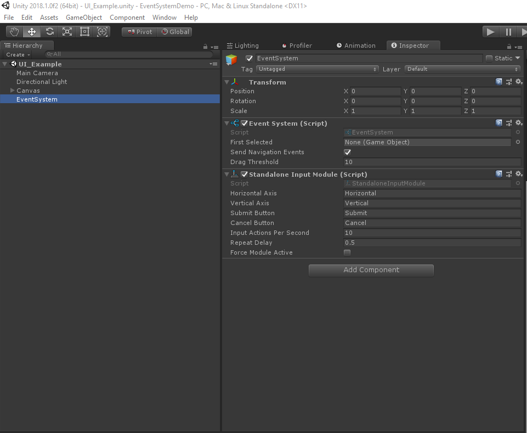The height and width of the screenshot is (433, 527).
Task: Toggle the Pivot button in the toolbar
Action: click(139, 31)
